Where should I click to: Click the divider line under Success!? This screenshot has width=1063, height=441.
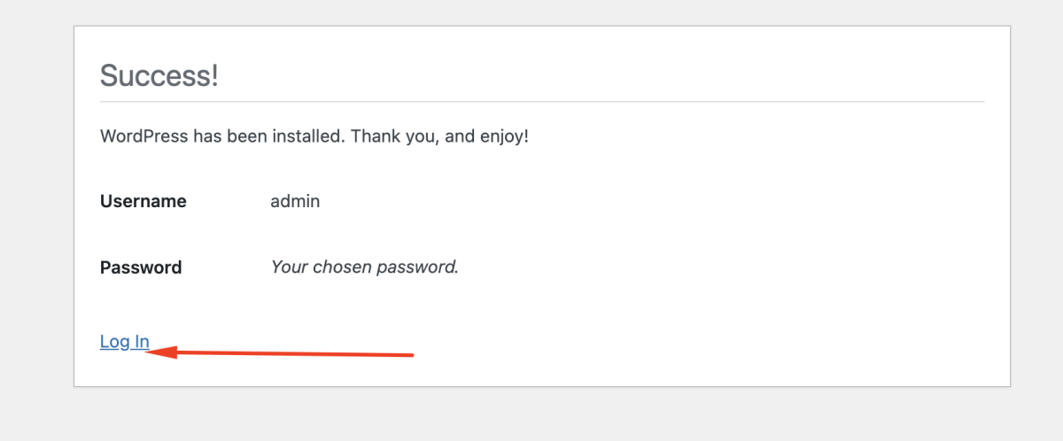point(542,102)
